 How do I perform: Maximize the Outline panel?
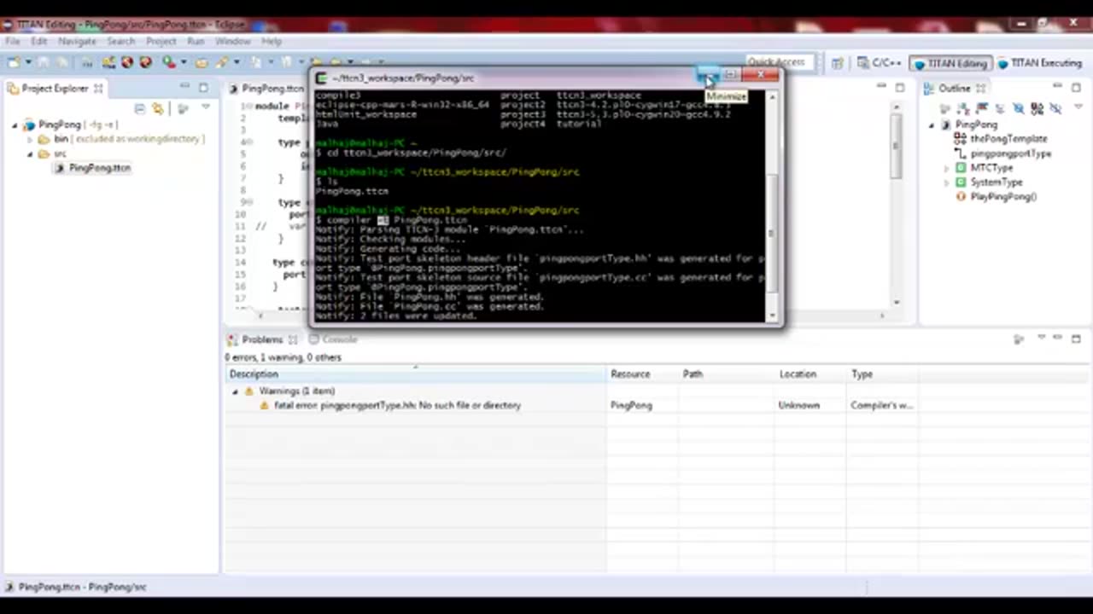[1076, 87]
